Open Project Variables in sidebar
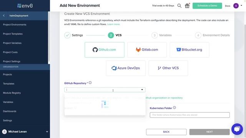The height and width of the screenshot is (138, 246). pos(12,43)
